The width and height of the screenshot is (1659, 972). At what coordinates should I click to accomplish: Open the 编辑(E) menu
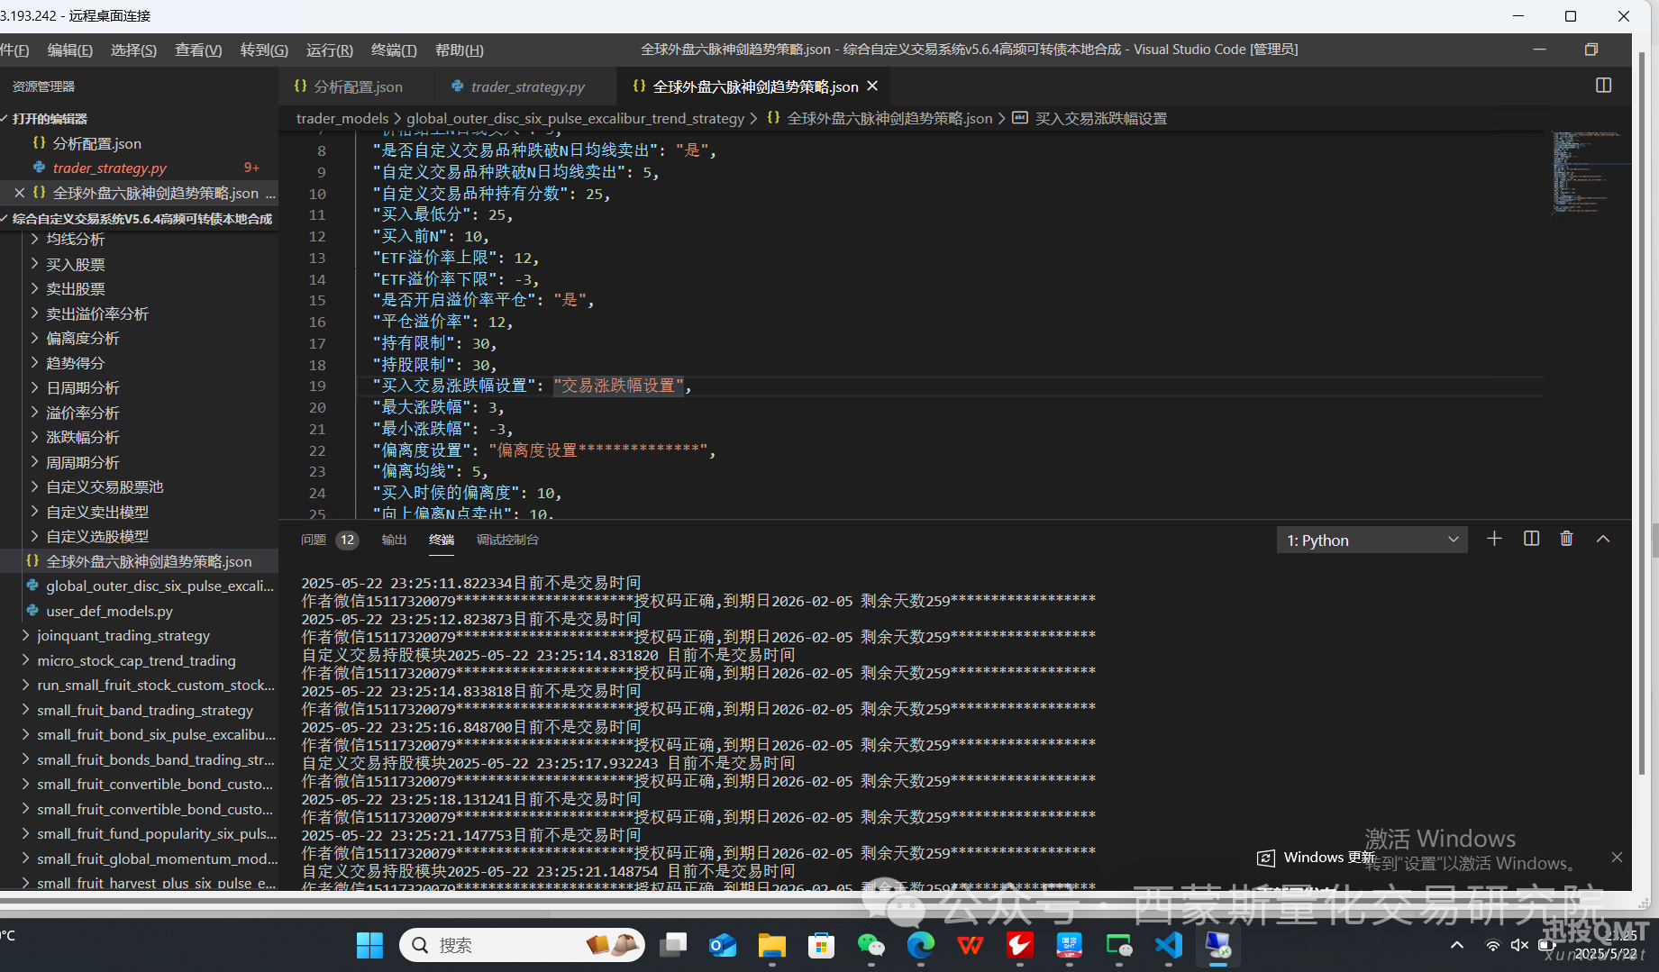tap(69, 50)
